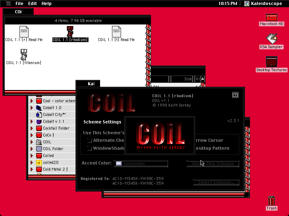This screenshot has height=216, width=289.
Task: Click the Size column header
Action: click(182, 79)
